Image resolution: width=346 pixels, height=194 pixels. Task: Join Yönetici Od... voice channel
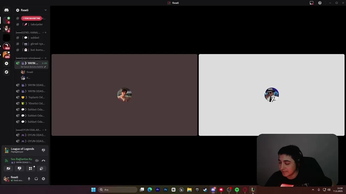31,103
